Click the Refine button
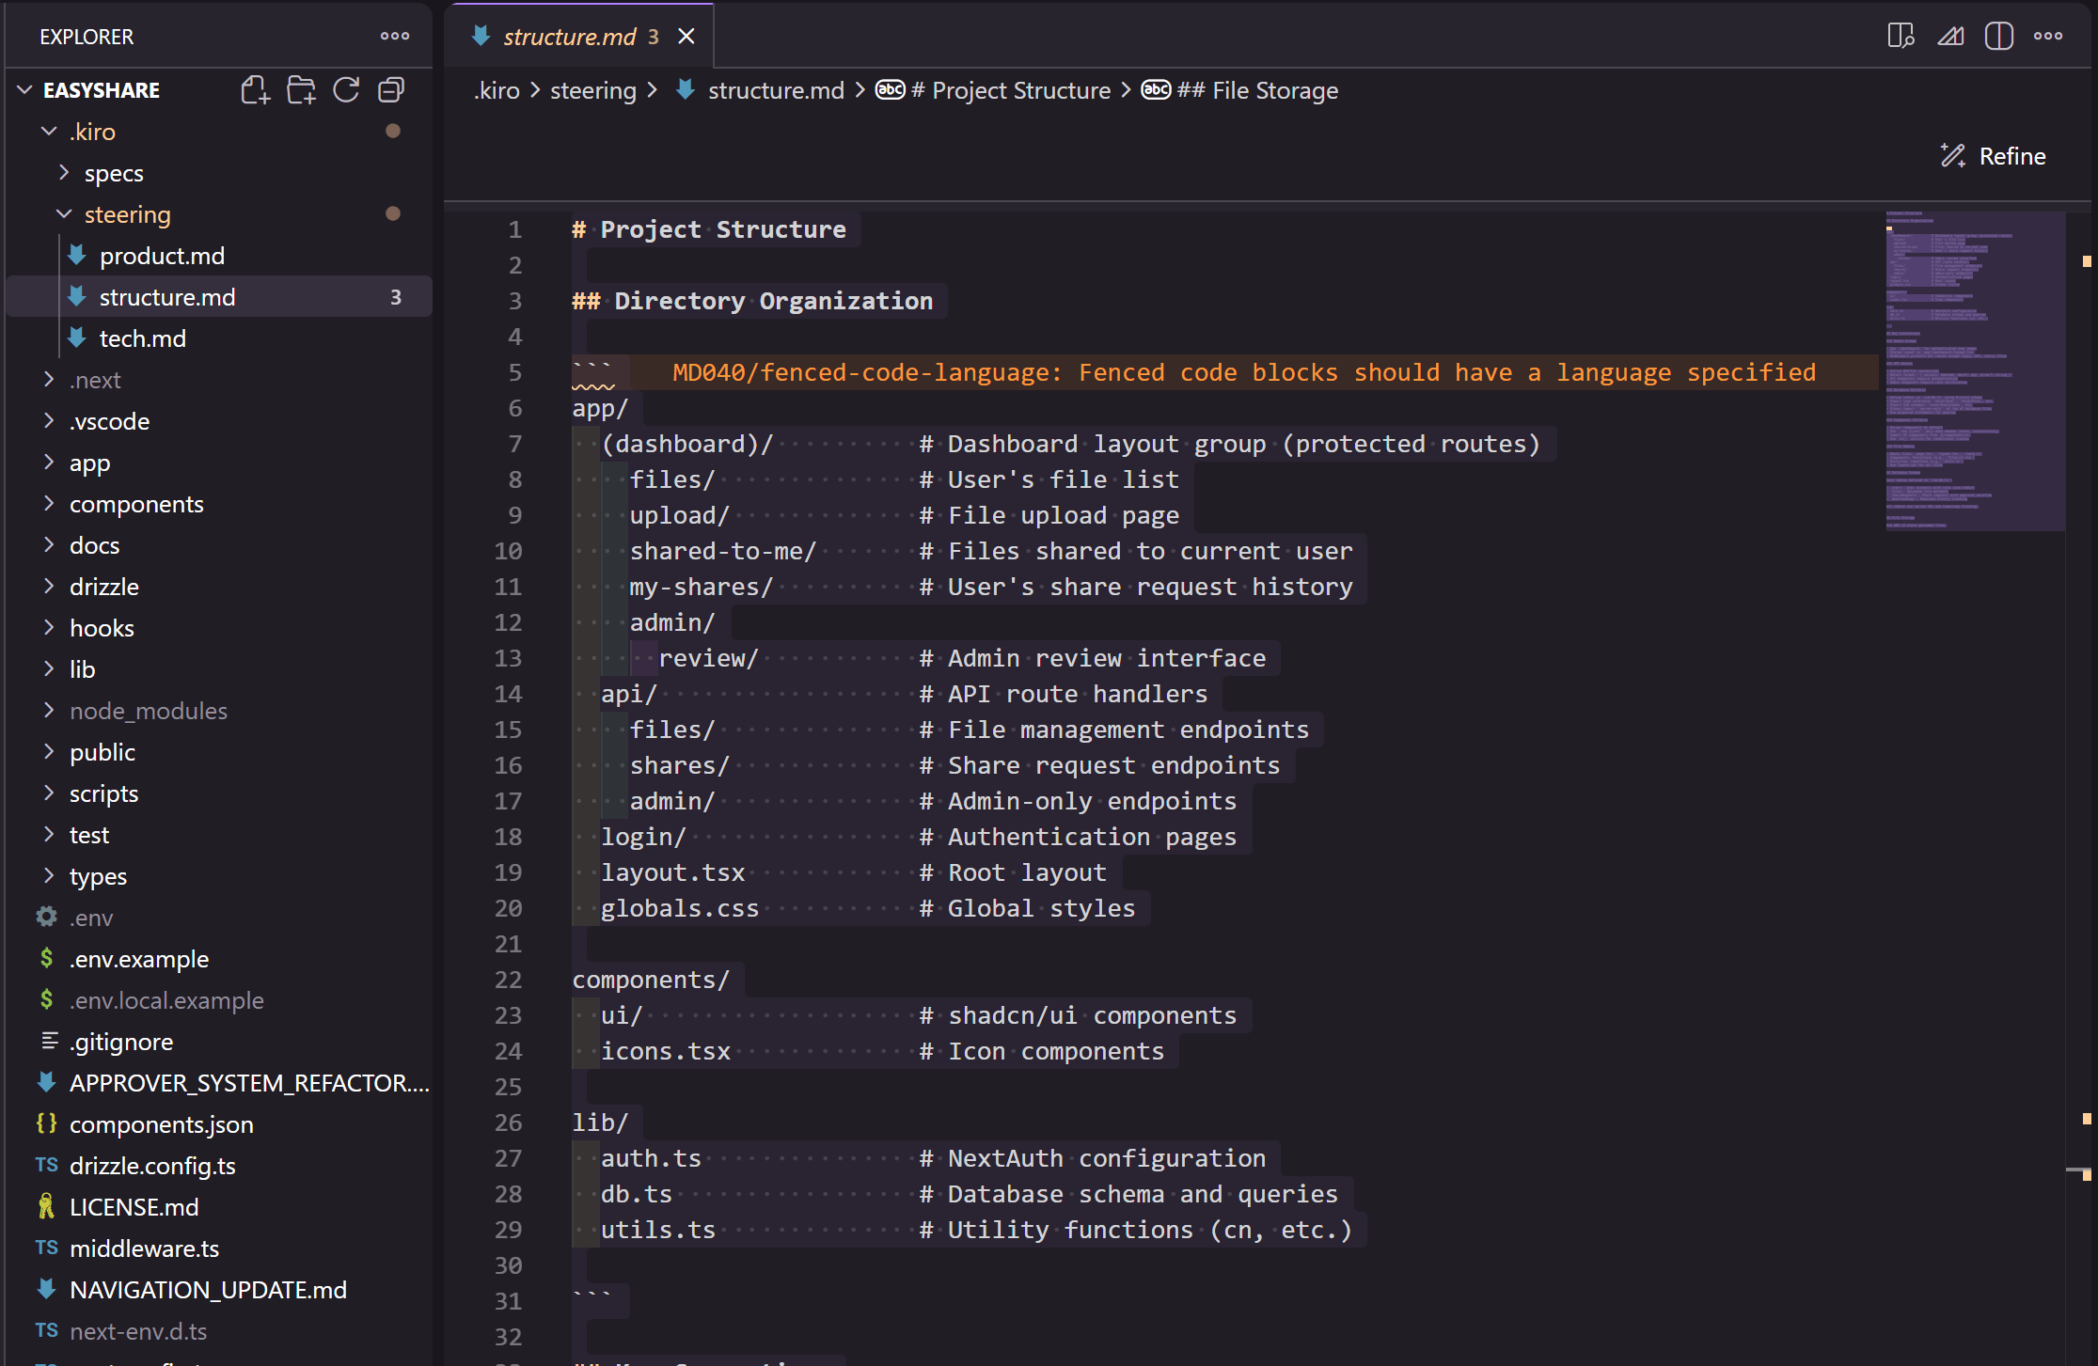The width and height of the screenshot is (2098, 1366). [1995, 156]
